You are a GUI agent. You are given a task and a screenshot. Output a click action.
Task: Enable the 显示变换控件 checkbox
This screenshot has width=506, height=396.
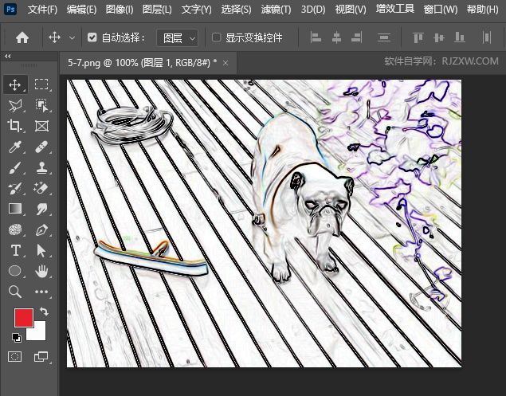coord(216,37)
